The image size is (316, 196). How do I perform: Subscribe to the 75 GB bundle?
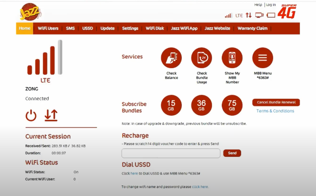(x=232, y=105)
